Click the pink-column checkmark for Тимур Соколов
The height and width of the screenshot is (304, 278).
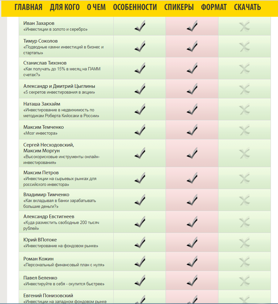pyautogui.click(x=192, y=46)
